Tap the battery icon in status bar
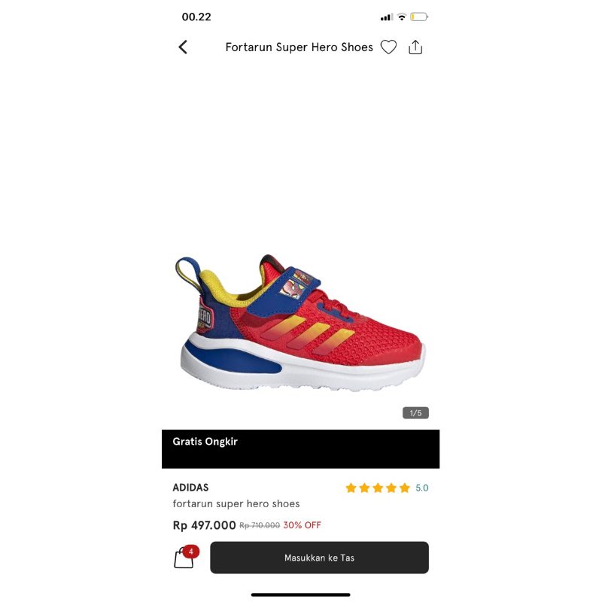The image size is (602, 602). (x=419, y=17)
